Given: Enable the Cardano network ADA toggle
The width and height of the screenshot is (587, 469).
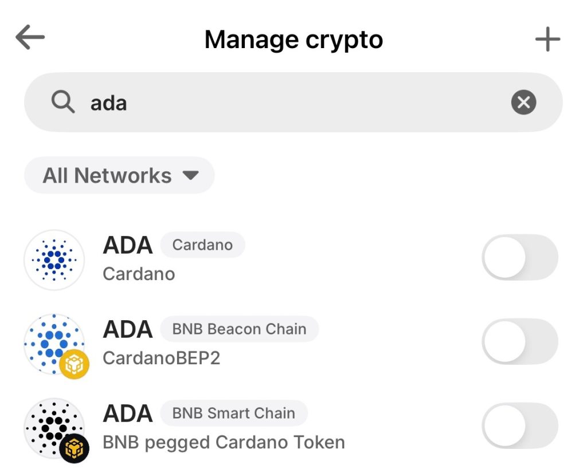Looking at the screenshot, I should point(519,258).
